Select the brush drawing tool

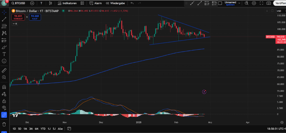click(x=4, y=47)
